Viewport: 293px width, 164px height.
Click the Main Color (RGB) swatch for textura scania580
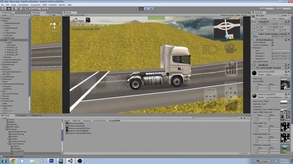tap(284, 101)
